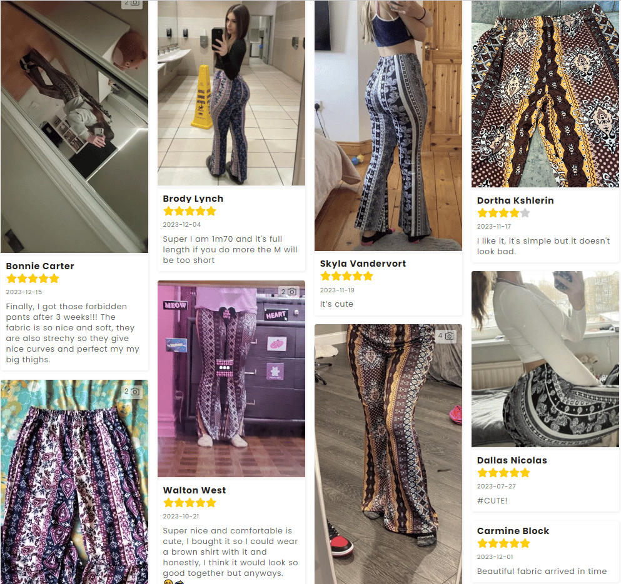The image size is (621, 584).
Task: Click reviewer name Walton West
Action: pyautogui.click(x=194, y=490)
